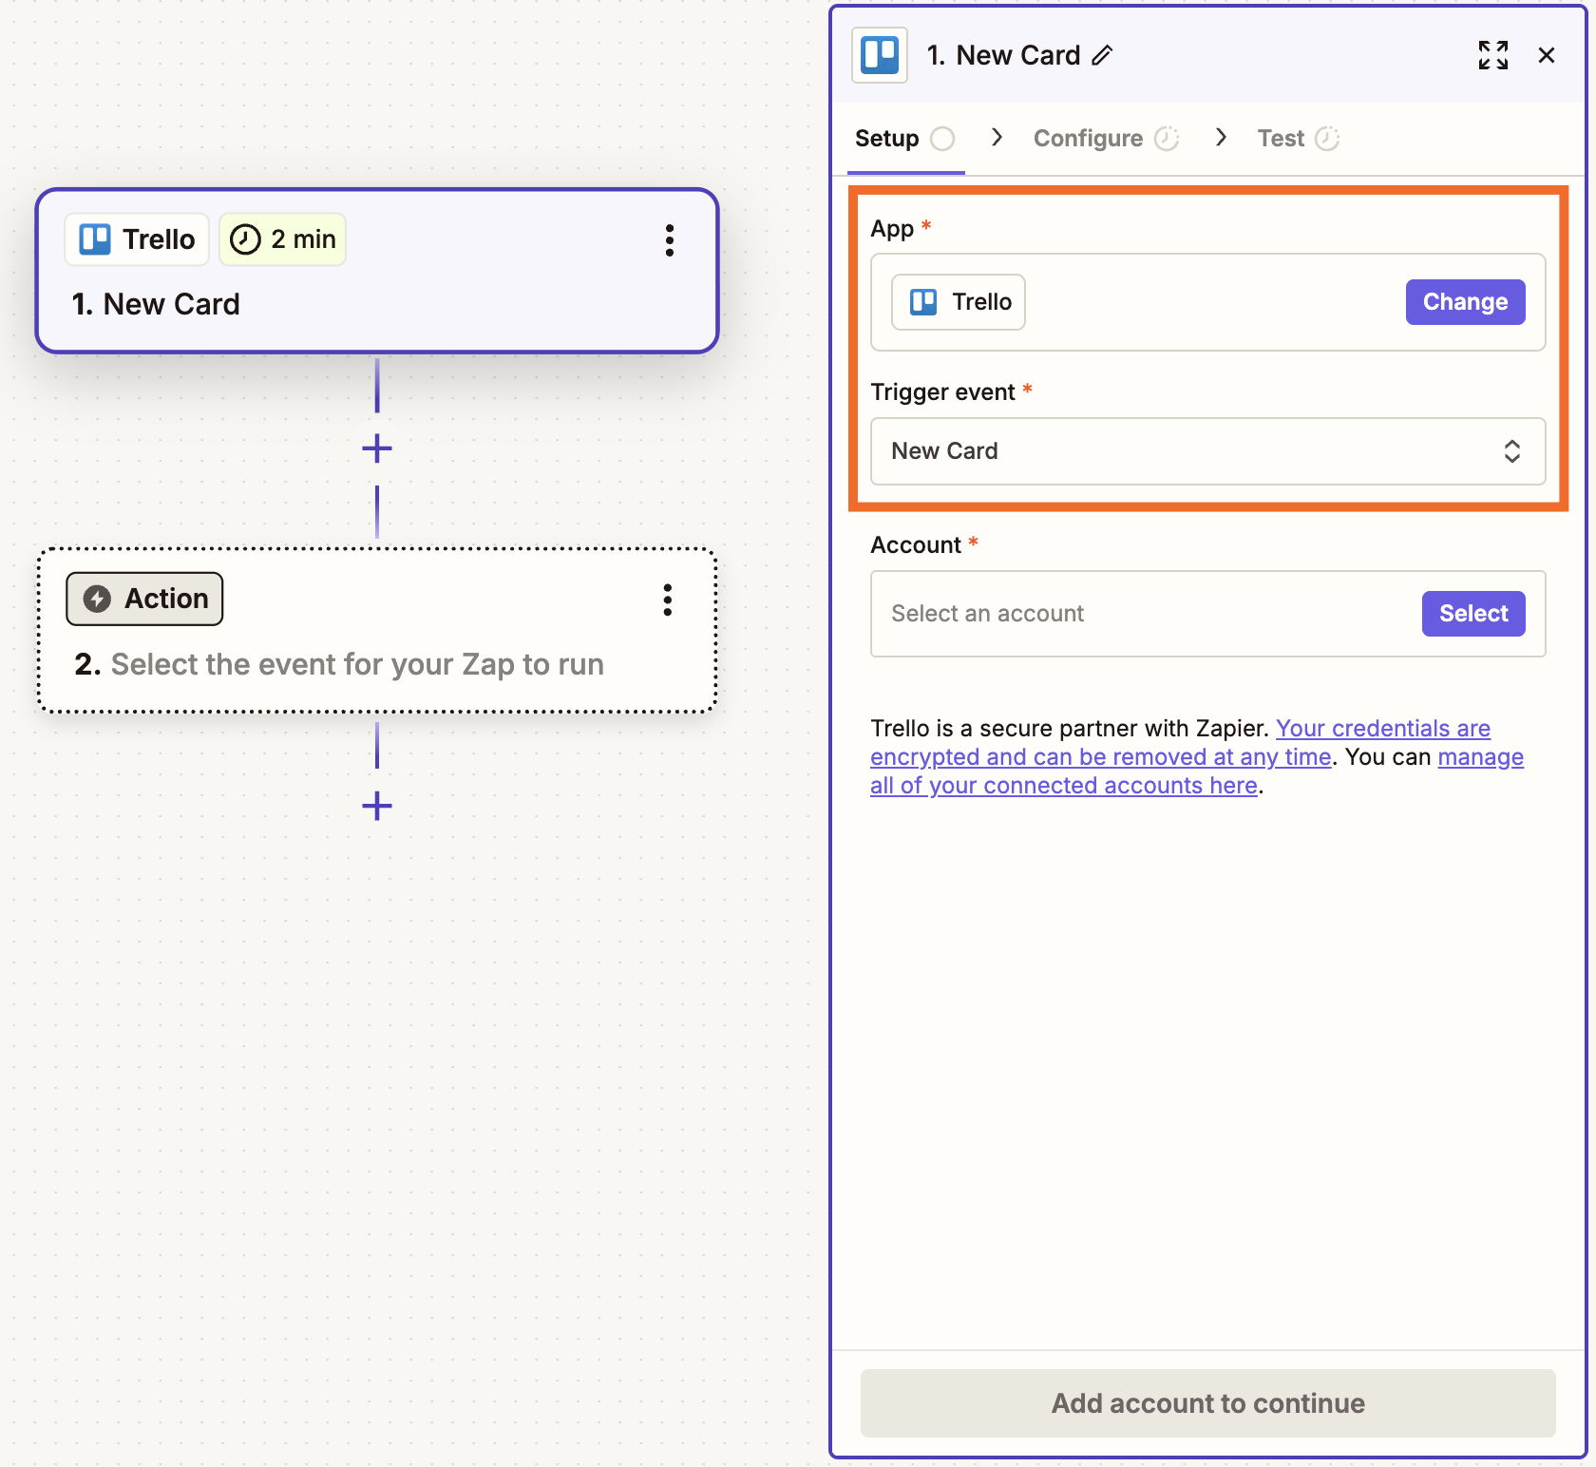Expand the panel to fullscreen
Screen dimensions: 1596x1467
tap(1493, 55)
